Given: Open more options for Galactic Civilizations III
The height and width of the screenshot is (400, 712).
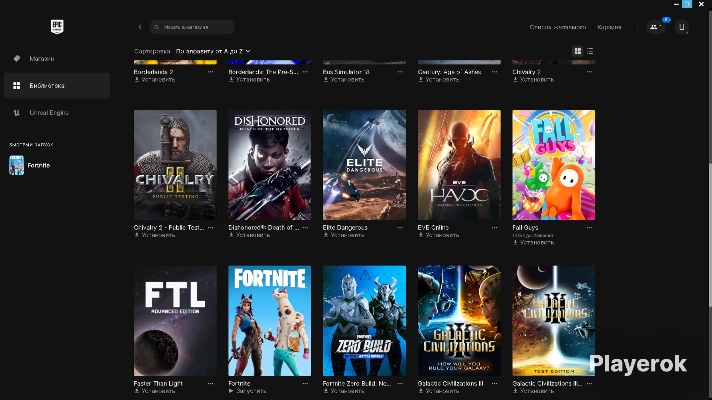Looking at the screenshot, I should pyautogui.click(x=495, y=384).
